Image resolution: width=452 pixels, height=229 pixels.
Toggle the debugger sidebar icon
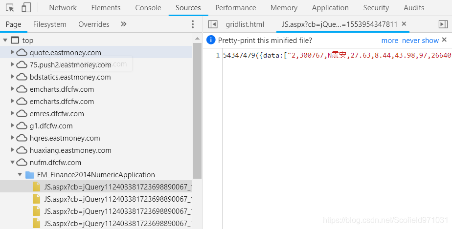click(443, 24)
